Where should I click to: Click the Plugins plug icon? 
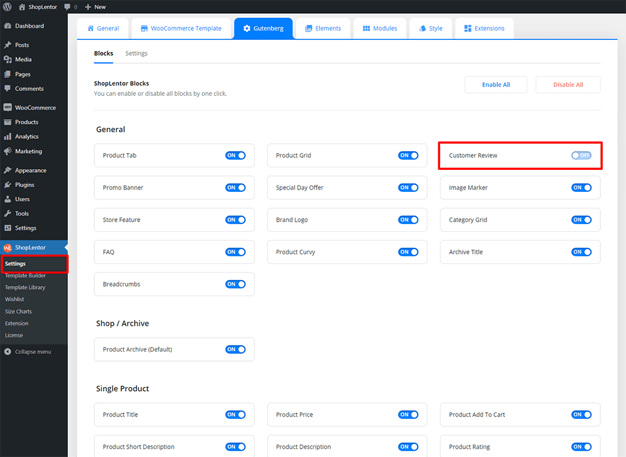8,185
